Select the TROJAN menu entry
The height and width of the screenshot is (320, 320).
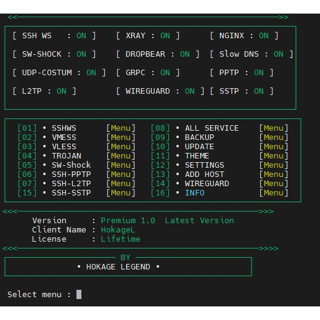(x=67, y=156)
